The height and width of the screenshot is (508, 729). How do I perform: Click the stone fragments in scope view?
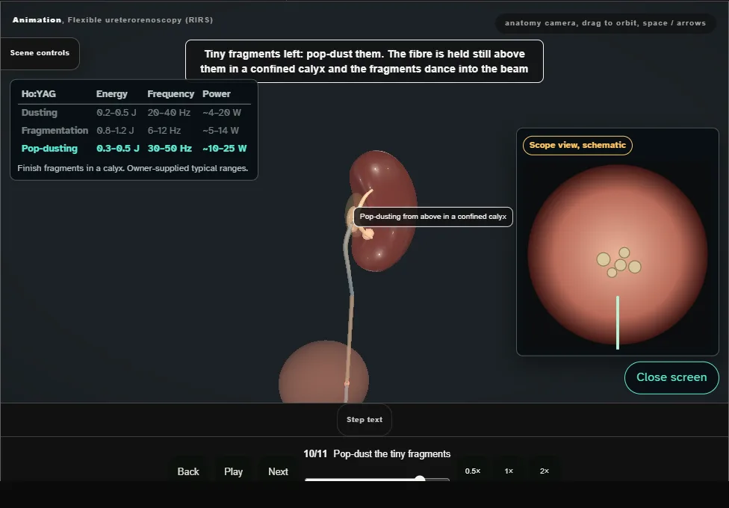618,263
